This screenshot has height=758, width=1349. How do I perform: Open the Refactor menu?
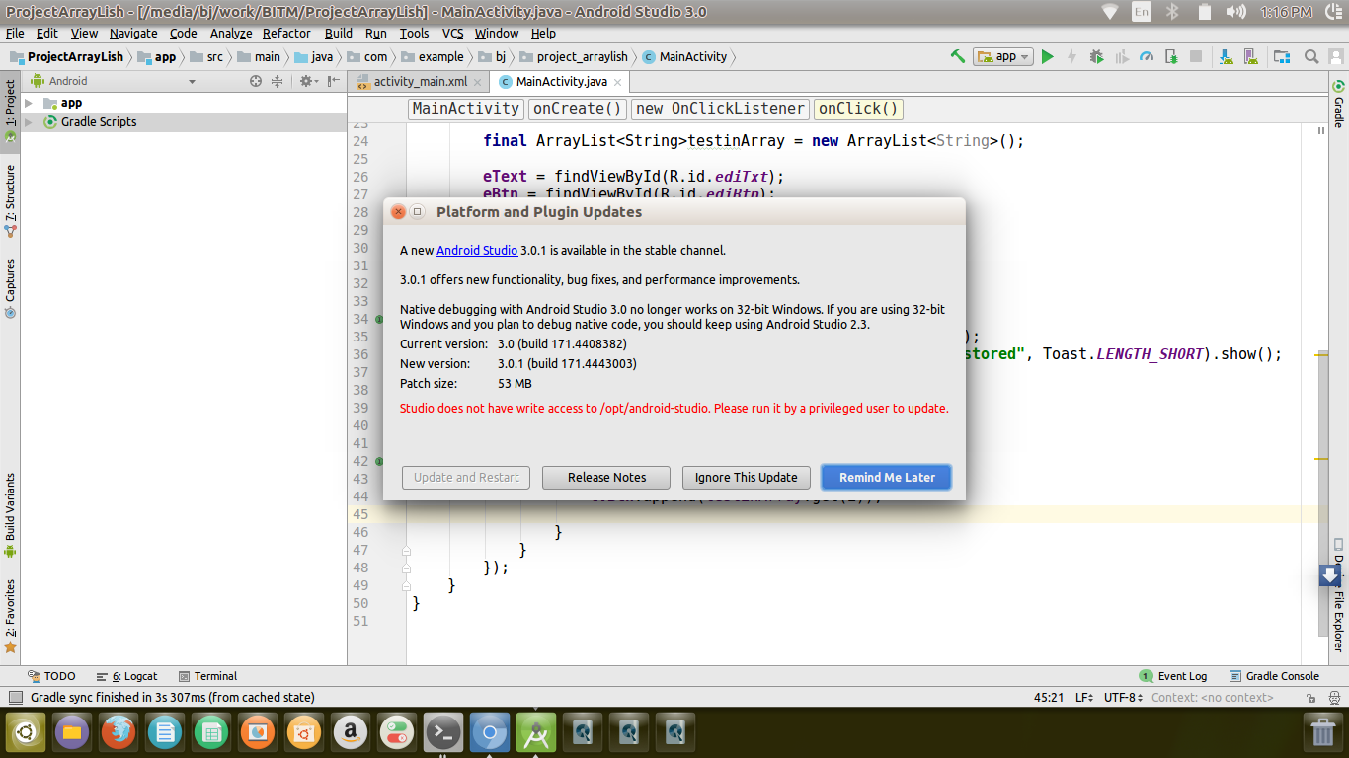[x=286, y=33]
